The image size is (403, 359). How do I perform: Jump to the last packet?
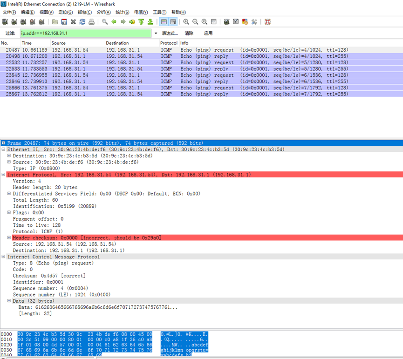coord(150,22)
